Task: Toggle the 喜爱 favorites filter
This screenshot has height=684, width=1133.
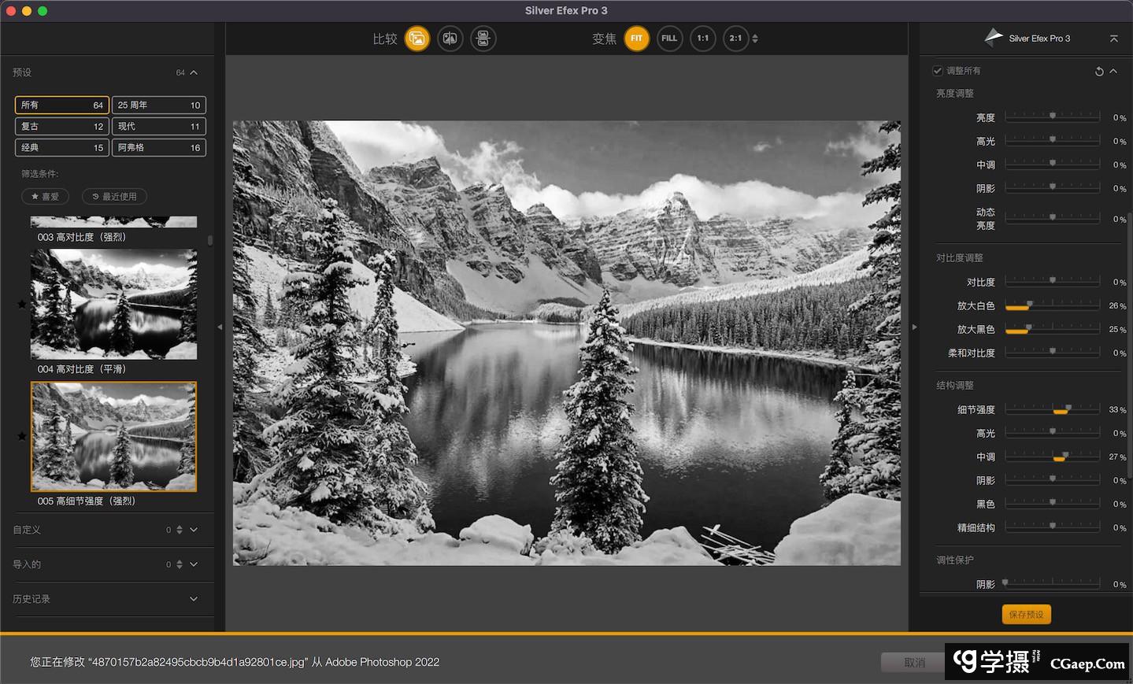Action: pyautogui.click(x=45, y=197)
